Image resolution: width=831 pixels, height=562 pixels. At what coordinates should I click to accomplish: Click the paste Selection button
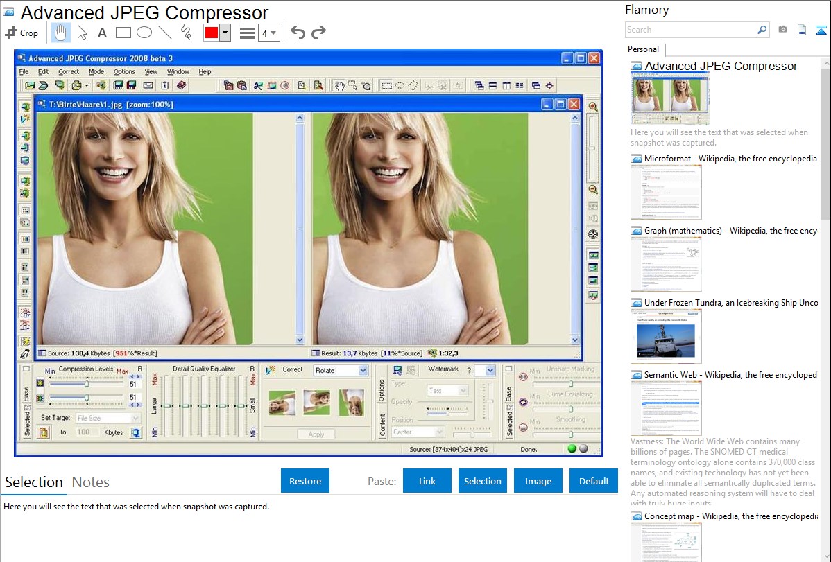[x=482, y=481]
